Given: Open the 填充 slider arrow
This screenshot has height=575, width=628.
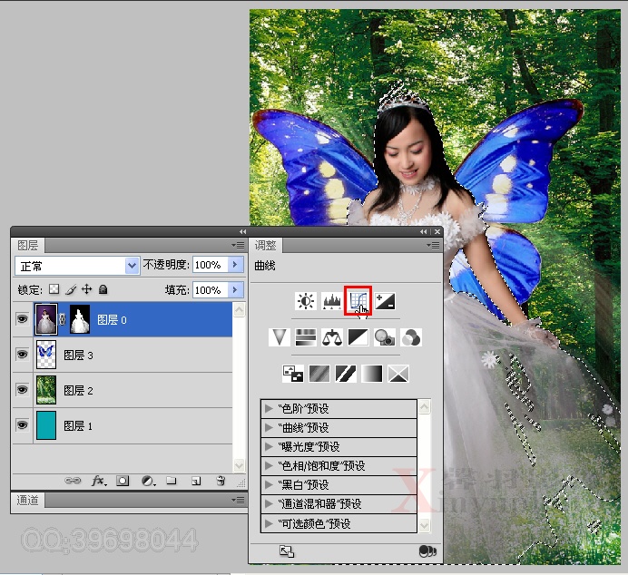Looking at the screenshot, I should click(x=236, y=289).
